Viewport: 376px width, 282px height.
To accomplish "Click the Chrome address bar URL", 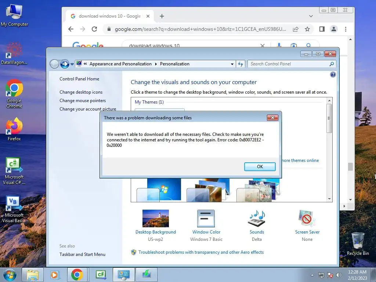I will click(200, 29).
